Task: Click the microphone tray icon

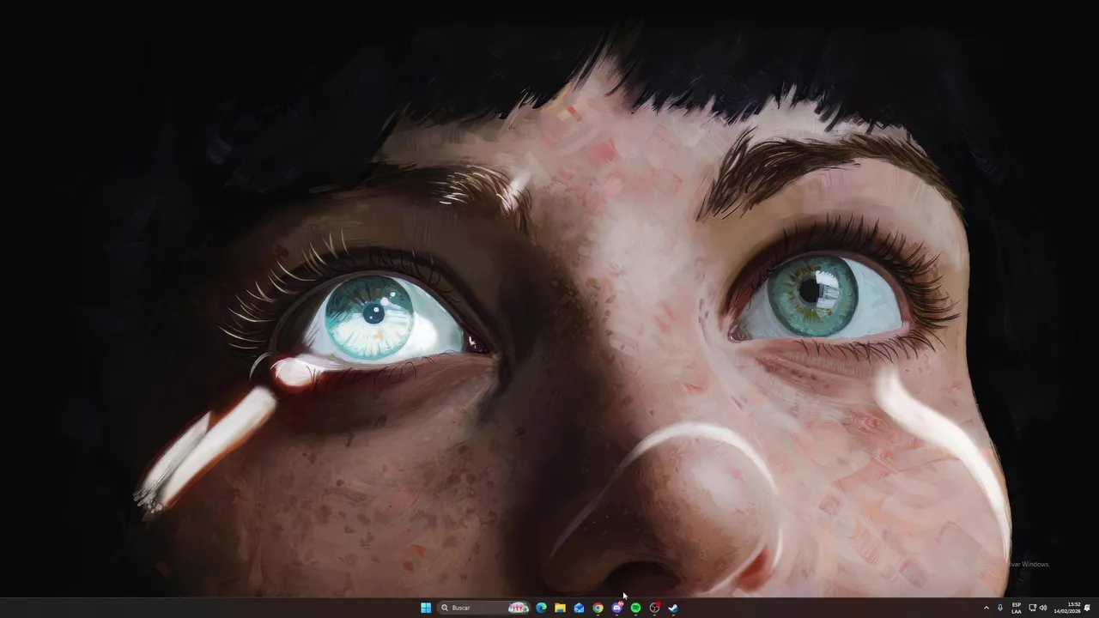Action: tap(1000, 608)
